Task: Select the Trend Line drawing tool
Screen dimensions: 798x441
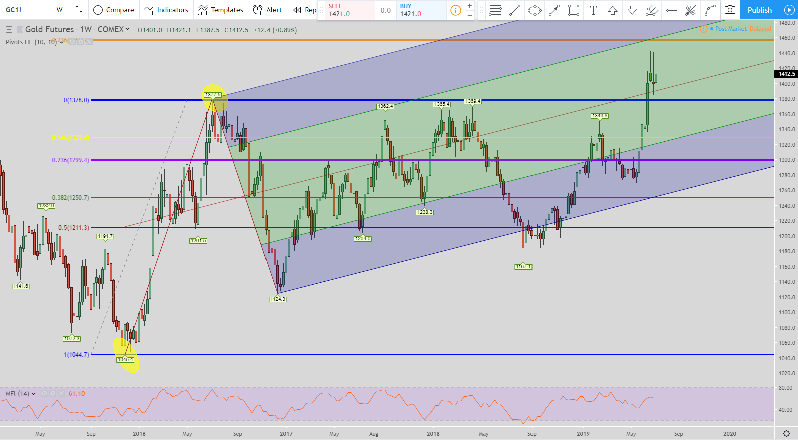Action: 515,10
